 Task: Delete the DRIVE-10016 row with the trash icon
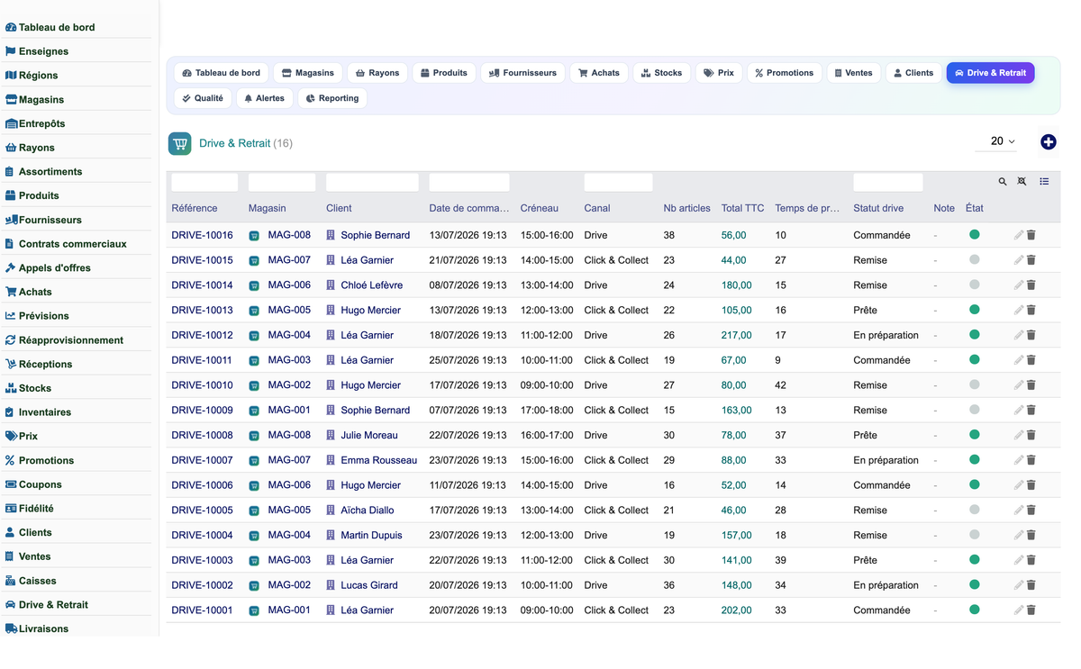[x=1031, y=235]
